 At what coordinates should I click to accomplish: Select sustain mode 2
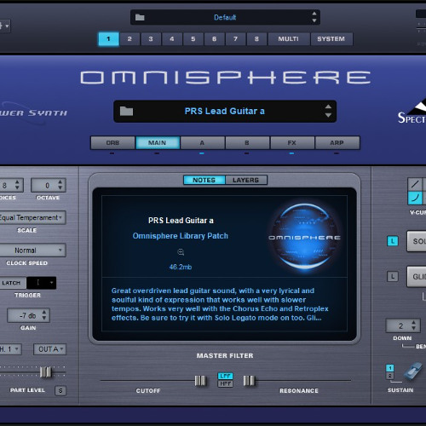pyautogui.click(x=390, y=376)
